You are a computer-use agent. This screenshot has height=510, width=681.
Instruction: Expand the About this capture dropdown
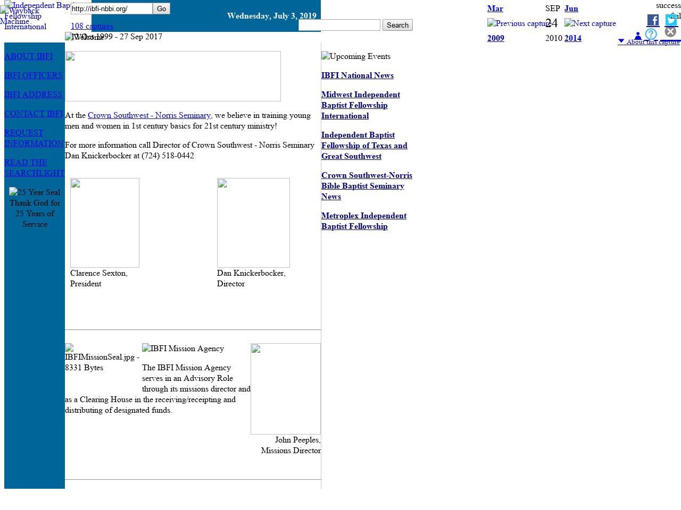pyautogui.click(x=649, y=41)
